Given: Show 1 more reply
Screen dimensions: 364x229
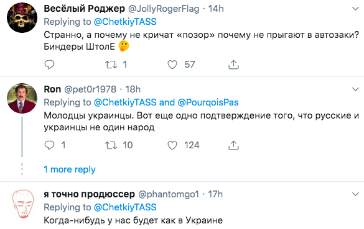Looking at the screenshot, I should click(70, 169).
